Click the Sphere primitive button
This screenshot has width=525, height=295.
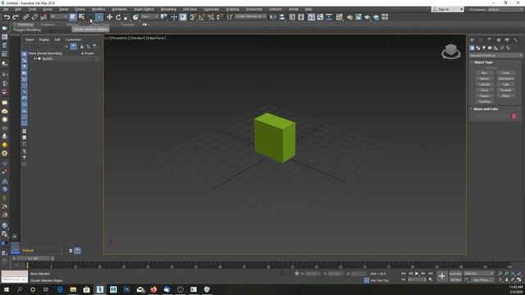pyautogui.click(x=485, y=79)
